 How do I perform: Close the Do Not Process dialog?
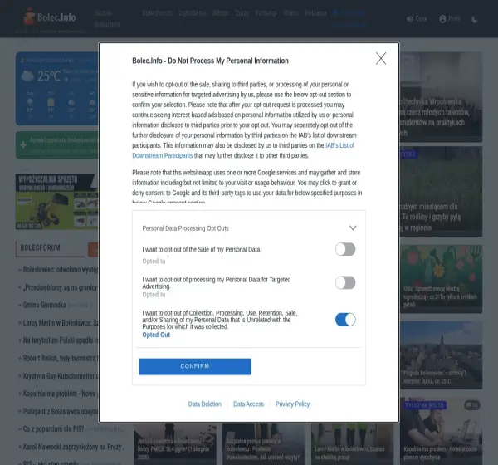[x=381, y=58]
